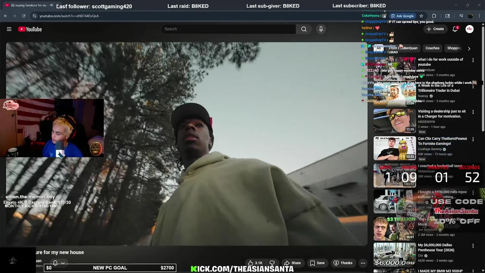Viewport: 485px width, 273px height.
Task: Save the video to a playlist
Action: pyautogui.click(x=317, y=263)
